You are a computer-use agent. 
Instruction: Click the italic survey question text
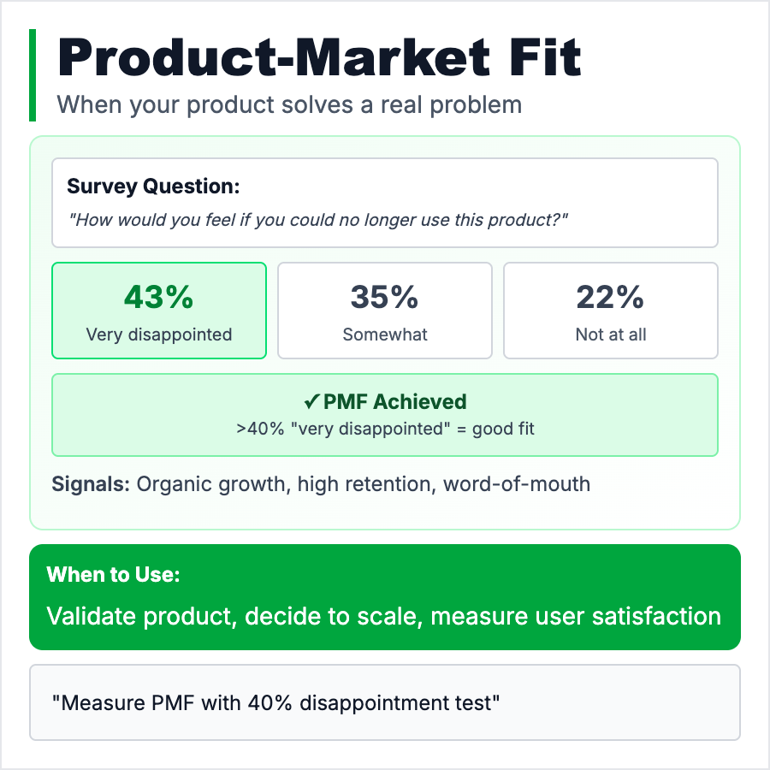click(x=318, y=220)
